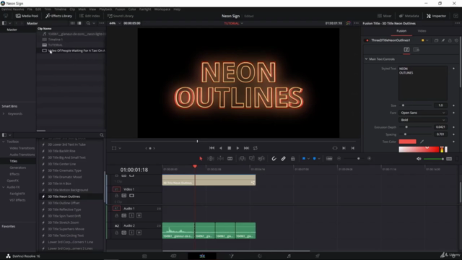This screenshot has width=462, height=260.
Task: Click the red Text Color swatch
Action: tap(407, 142)
